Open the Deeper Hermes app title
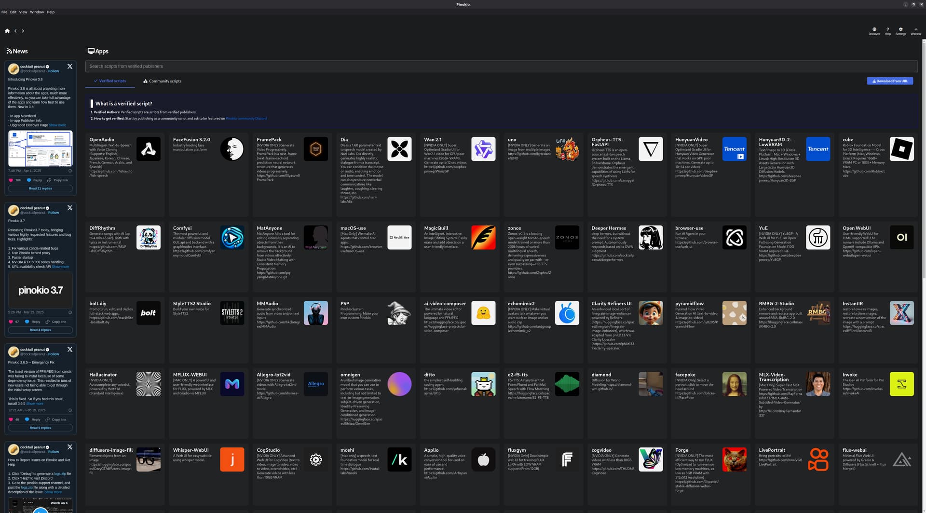 [609, 228]
